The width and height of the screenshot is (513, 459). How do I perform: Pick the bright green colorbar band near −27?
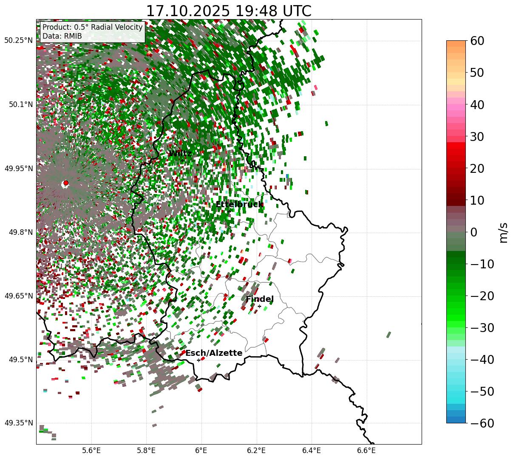[456, 318]
